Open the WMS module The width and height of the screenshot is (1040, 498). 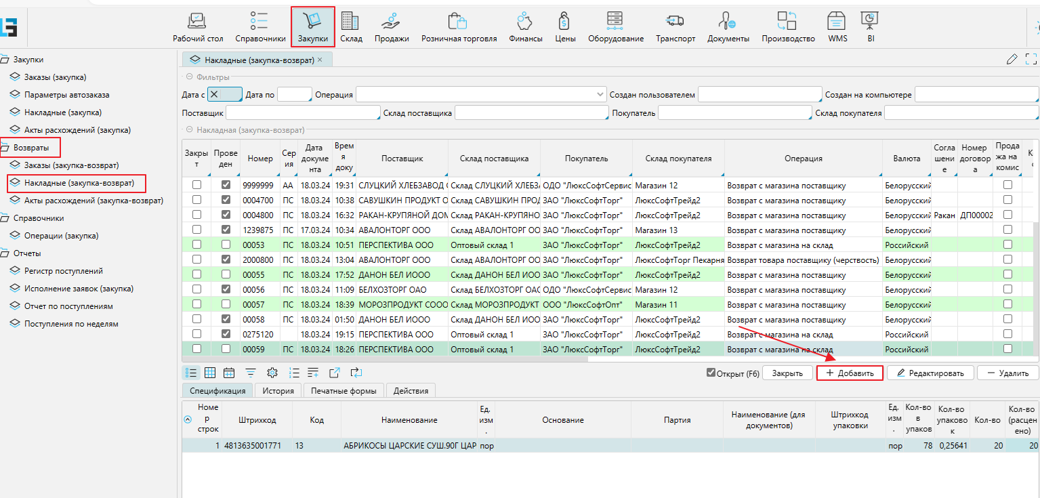pyautogui.click(x=837, y=27)
